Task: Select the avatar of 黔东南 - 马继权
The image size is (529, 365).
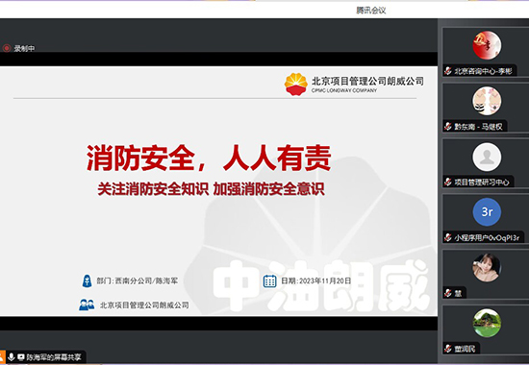Action: [x=487, y=101]
